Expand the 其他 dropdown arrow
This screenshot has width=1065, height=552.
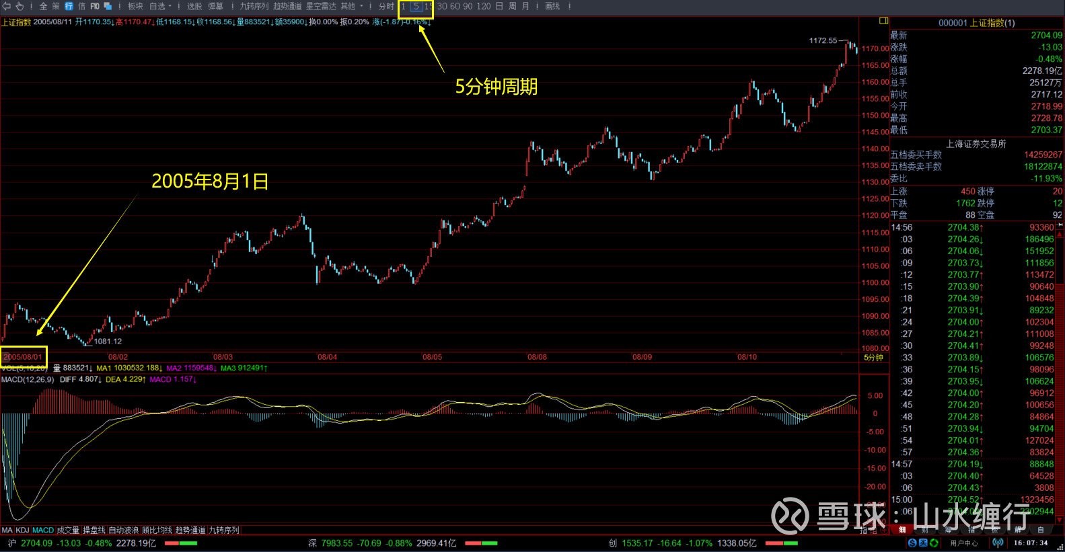click(x=362, y=6)
